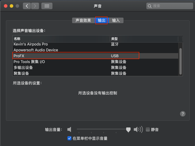Click the output volume slider thumb

click(x=128, y=130)
